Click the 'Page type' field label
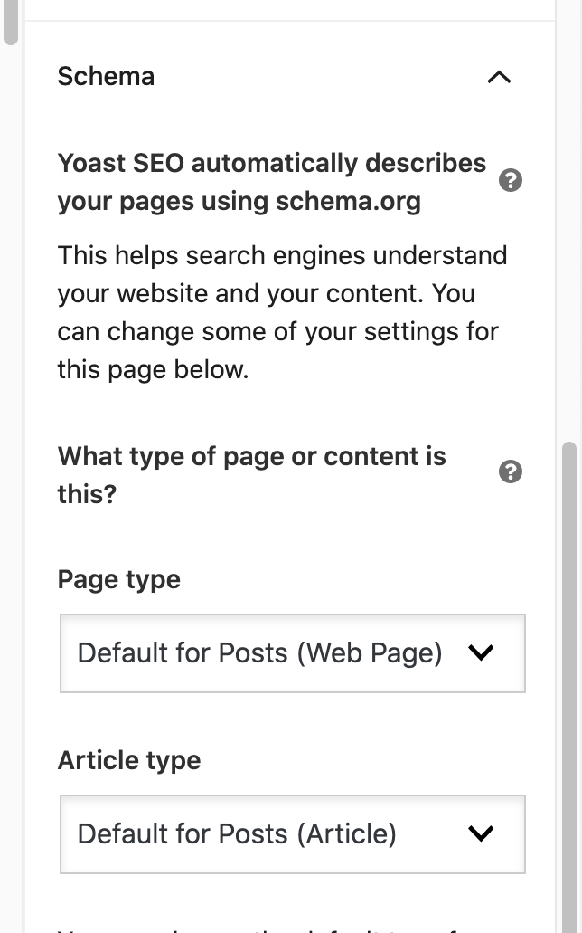This screenshot has height=933, width=582. 119,579
